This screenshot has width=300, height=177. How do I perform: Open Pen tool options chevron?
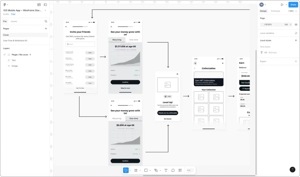(160, 170)
